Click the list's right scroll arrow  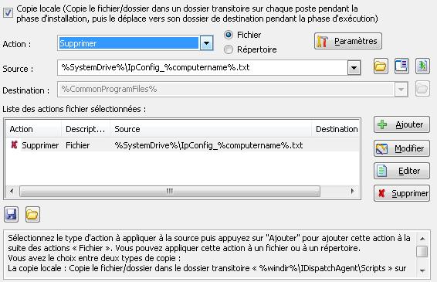[x=353, y=192]
